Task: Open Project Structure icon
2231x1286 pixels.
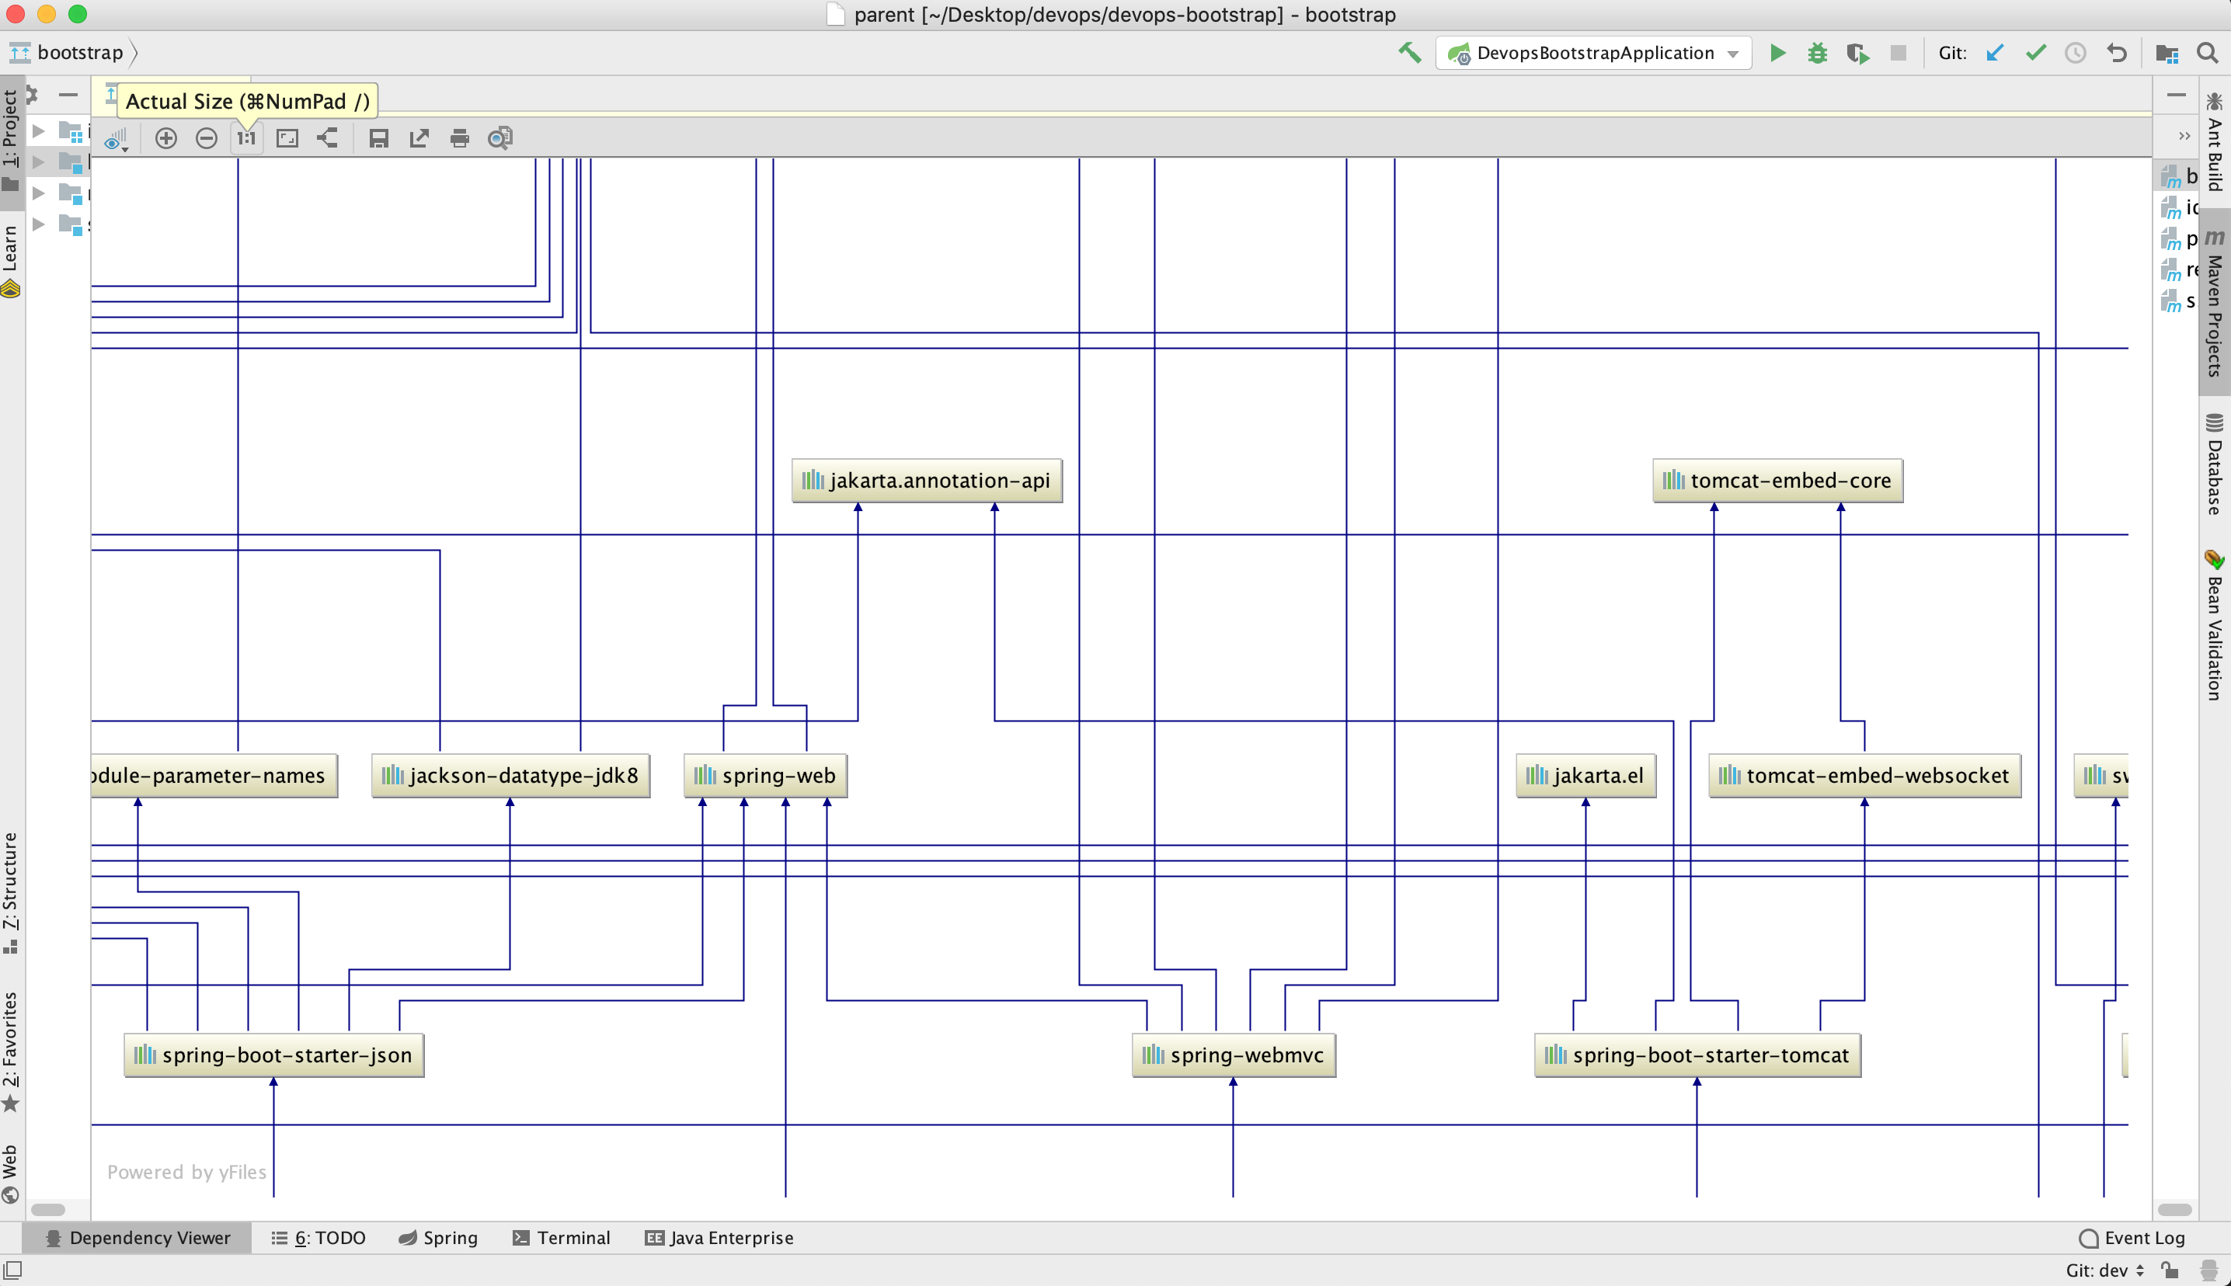Action: 2167,54
